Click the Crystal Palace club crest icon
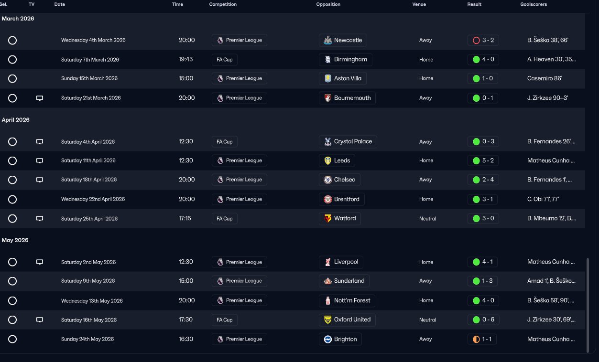 tap(327, 142)
